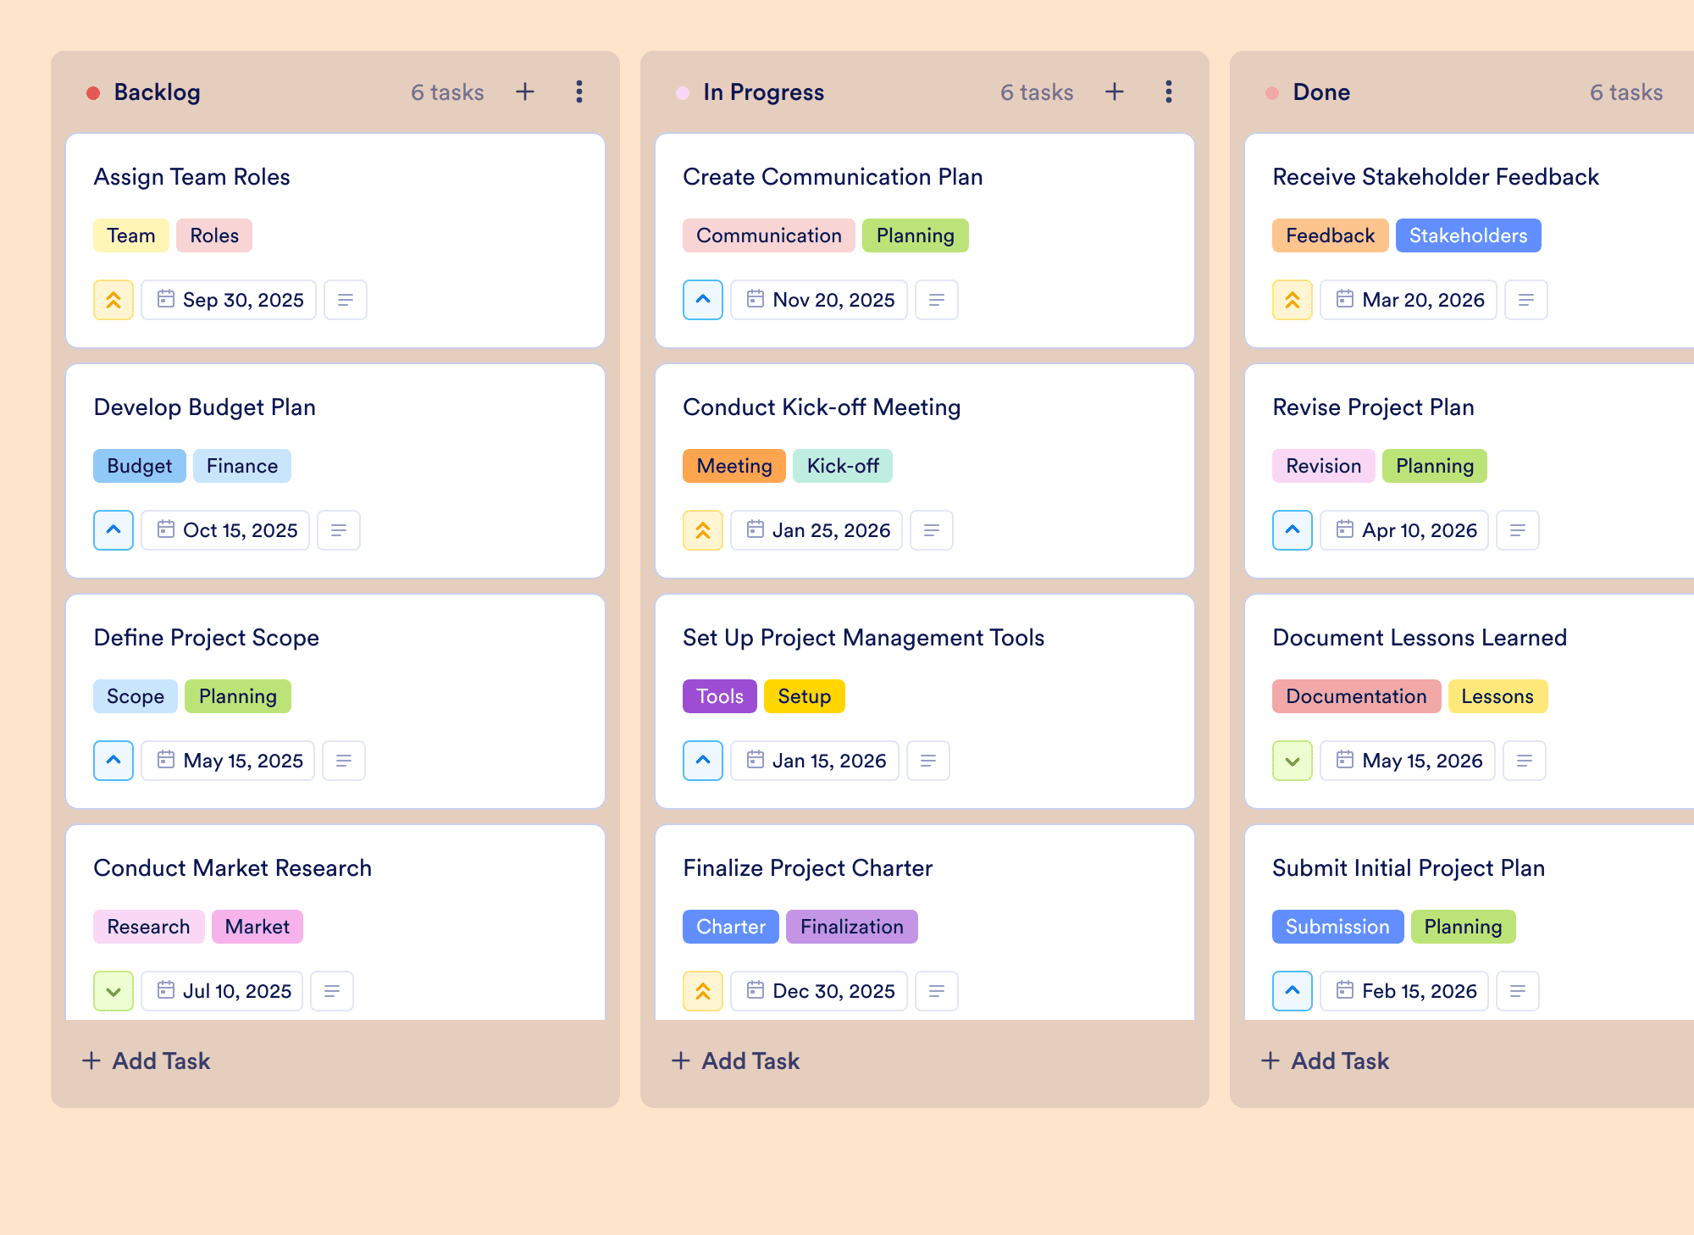
Task: Toggle priority badge on Receive Stakeholder Feedback
Action: point(1293,300)
